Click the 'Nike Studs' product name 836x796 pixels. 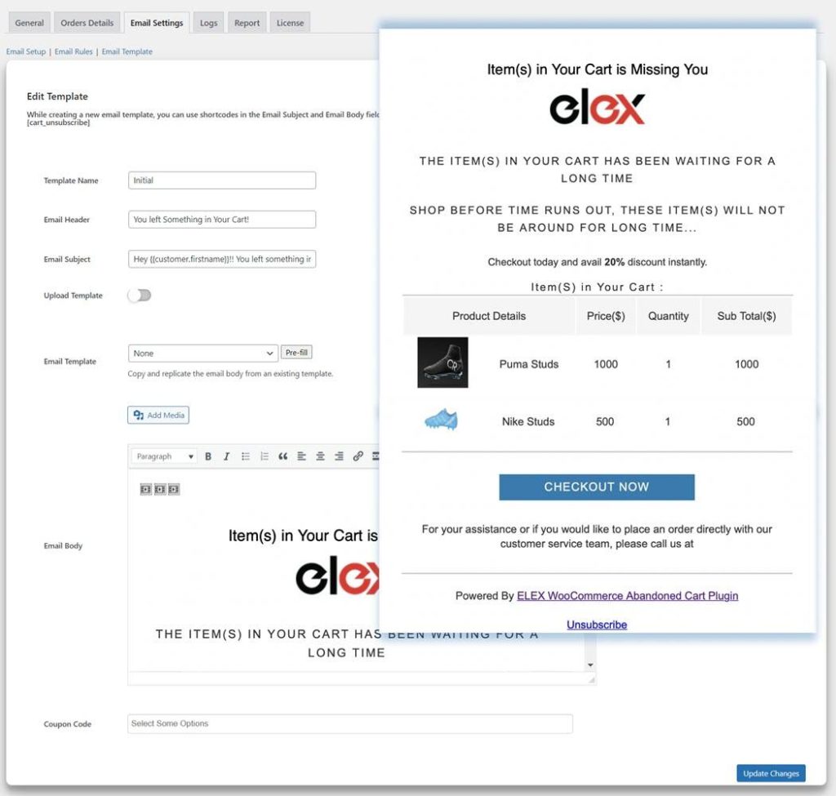point(528,422)
